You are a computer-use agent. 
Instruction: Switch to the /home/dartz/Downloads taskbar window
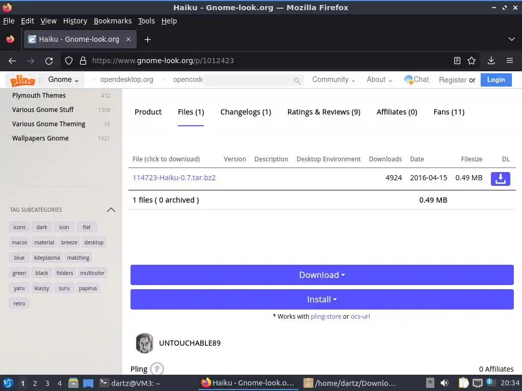point(350,383)
